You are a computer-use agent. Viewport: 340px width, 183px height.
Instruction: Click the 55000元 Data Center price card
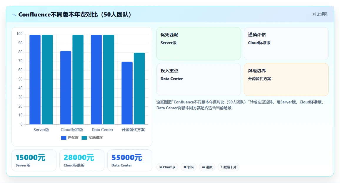tap(130, 160)
